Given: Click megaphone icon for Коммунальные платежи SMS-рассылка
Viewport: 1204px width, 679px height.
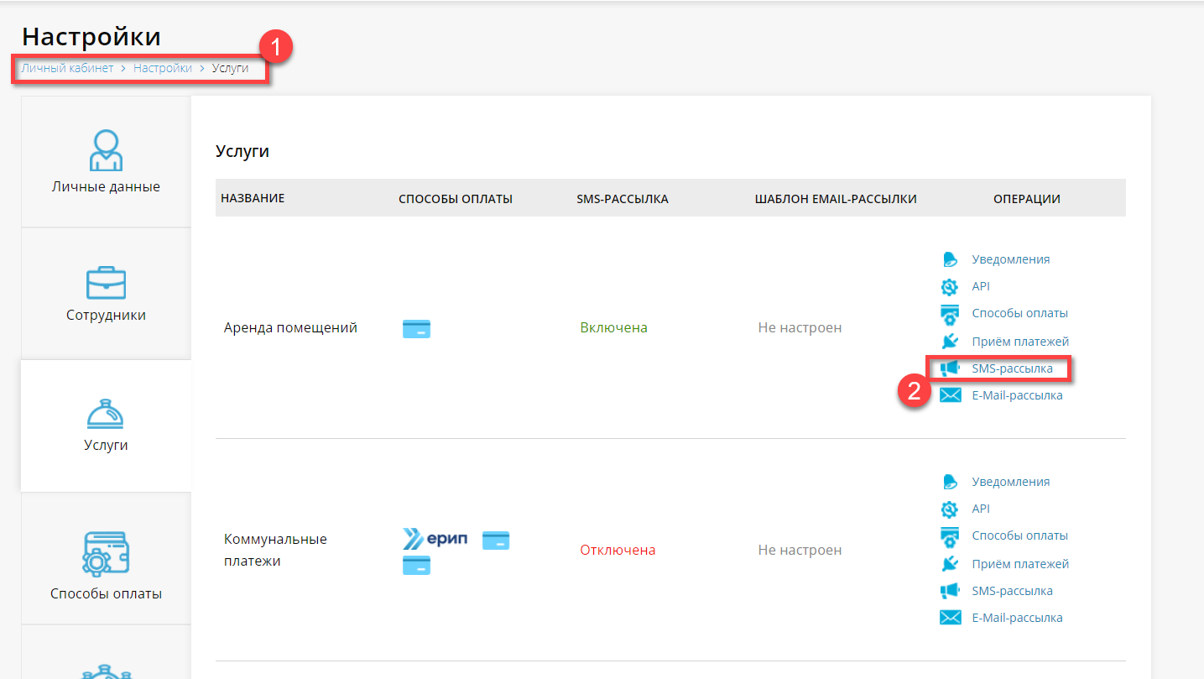Looking at the screenshot, I should point(950,591).
